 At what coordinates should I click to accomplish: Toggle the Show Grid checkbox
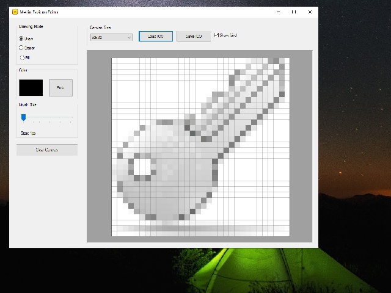tap(216, 35)
